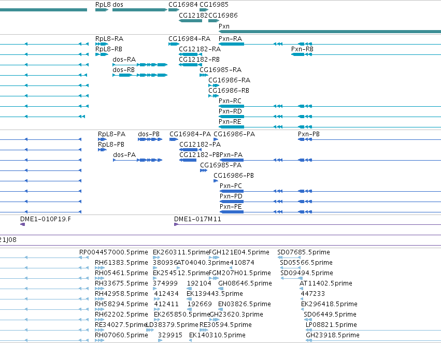Select transcript CG12182-RB
Viewport: 441px width, 343px height.
[190, 65]
